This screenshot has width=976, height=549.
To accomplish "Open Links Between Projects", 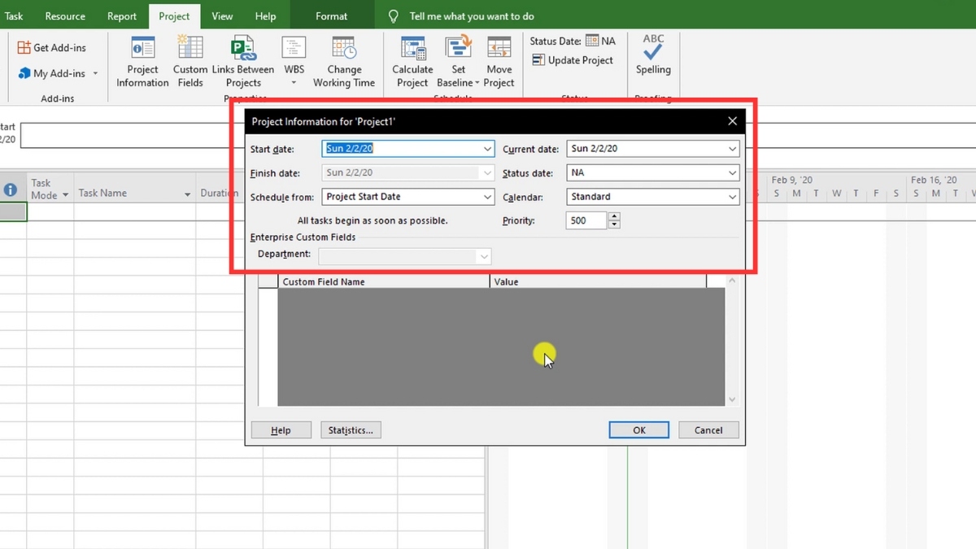I will [x=243, y=62].
